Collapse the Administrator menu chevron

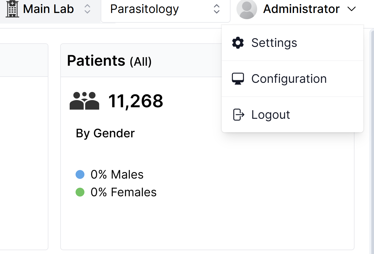point(351,9)
